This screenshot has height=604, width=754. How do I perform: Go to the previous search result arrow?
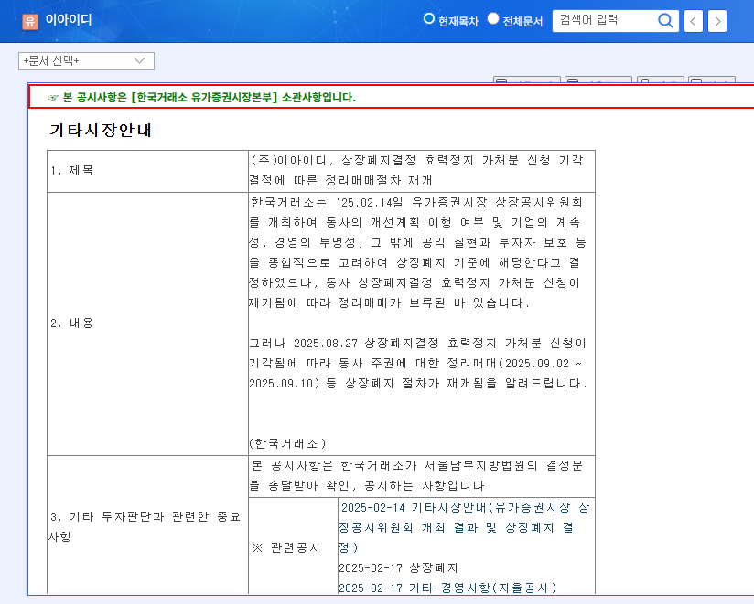tap(693, 21)
